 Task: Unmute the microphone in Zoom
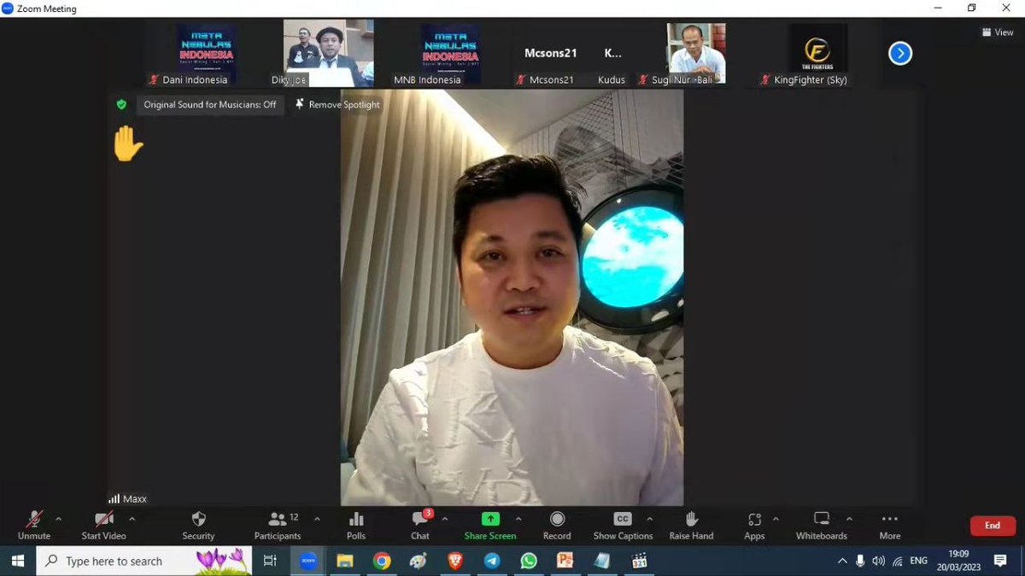(34, 525)
